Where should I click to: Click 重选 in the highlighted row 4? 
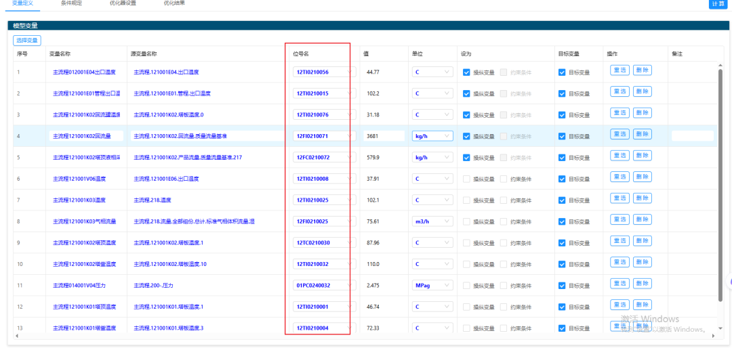[619, 134]
